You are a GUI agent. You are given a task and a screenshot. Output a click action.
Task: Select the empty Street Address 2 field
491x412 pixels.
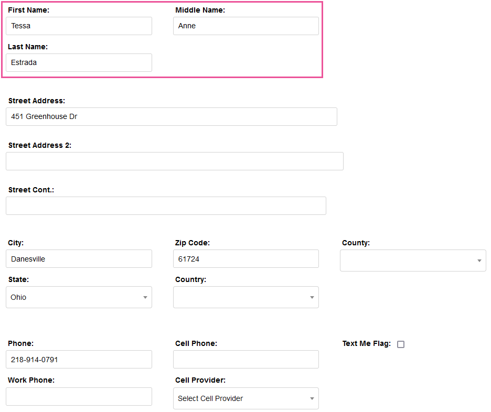[x=174, y=161]
